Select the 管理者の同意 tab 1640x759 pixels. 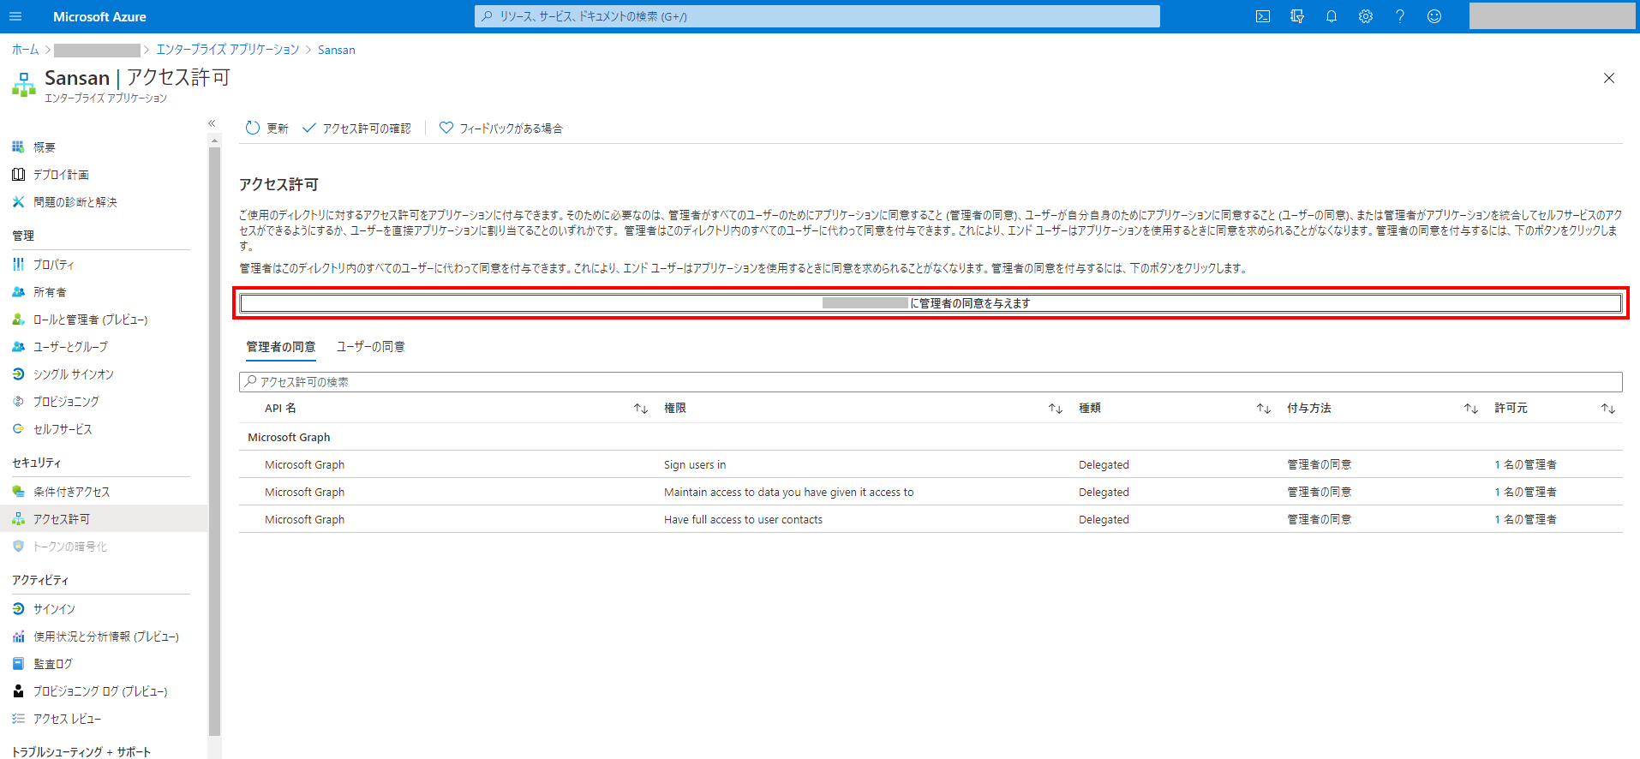point(280,347)
